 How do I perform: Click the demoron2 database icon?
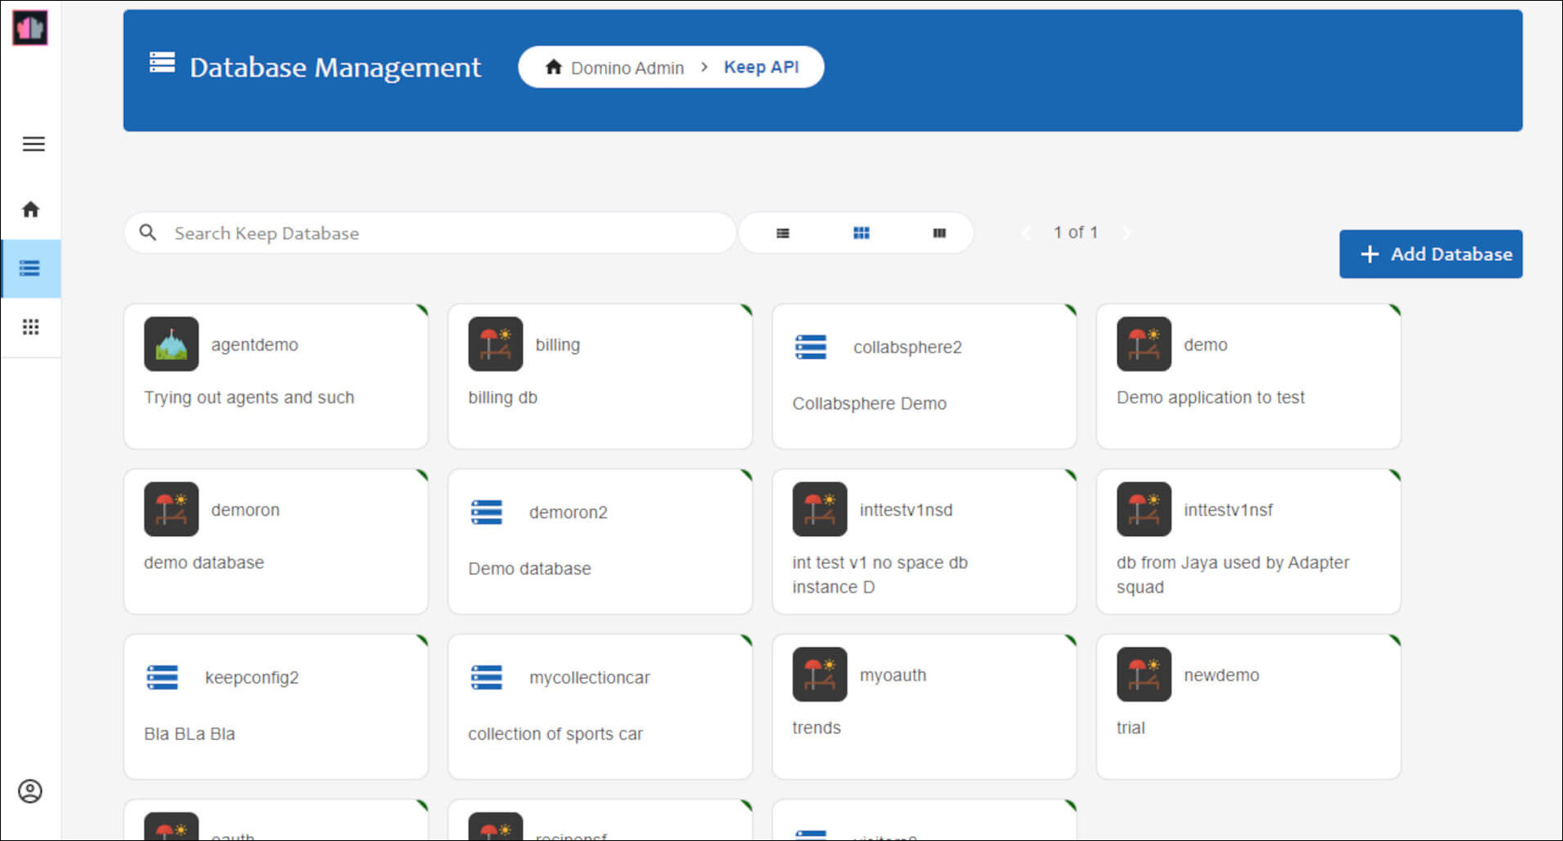(487, 512)
